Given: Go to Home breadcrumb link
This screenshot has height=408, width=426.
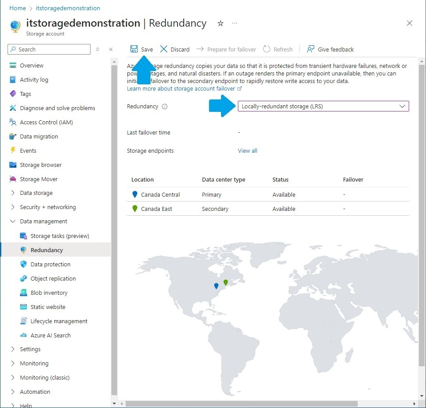Looking at the screenshot, I should pos(18,8).
